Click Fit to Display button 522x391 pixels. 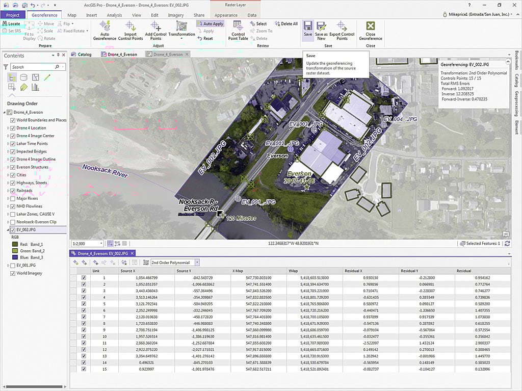(x=29, y=31)
